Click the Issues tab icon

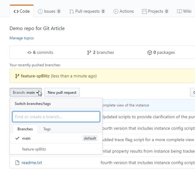(40, 11)
